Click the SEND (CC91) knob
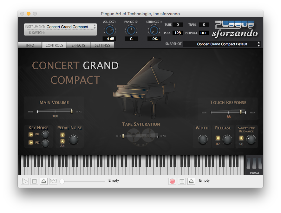 coord(154,30)
